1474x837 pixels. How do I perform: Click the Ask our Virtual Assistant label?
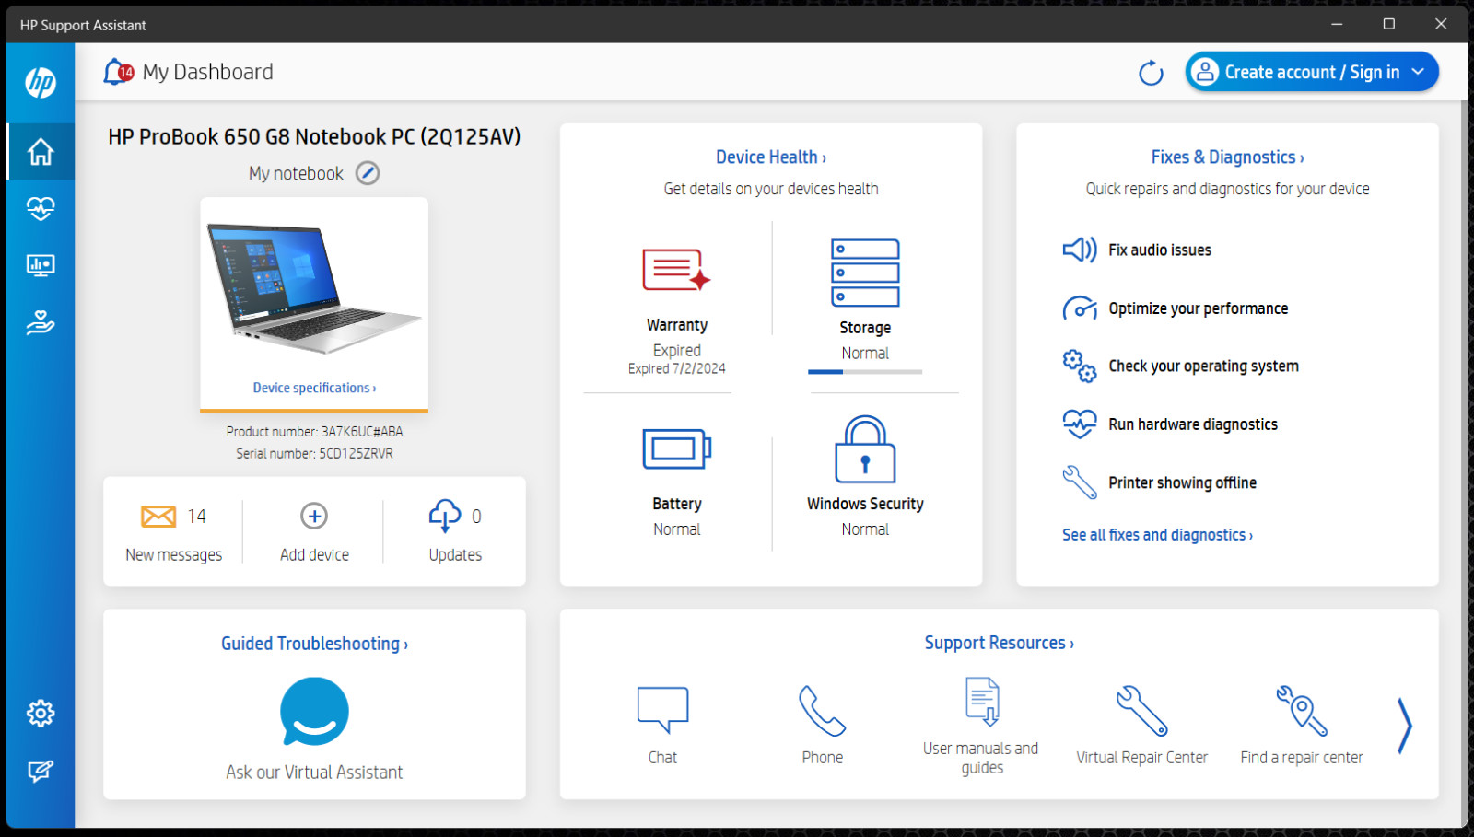coord(314,773)
